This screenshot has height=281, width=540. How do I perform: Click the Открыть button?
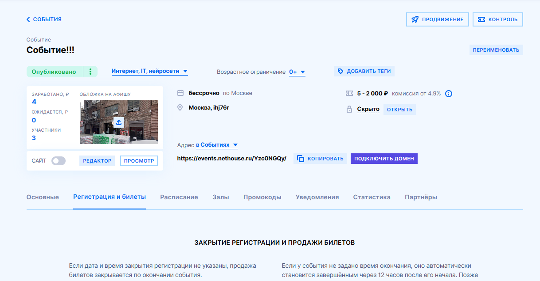tap(399, 110)
